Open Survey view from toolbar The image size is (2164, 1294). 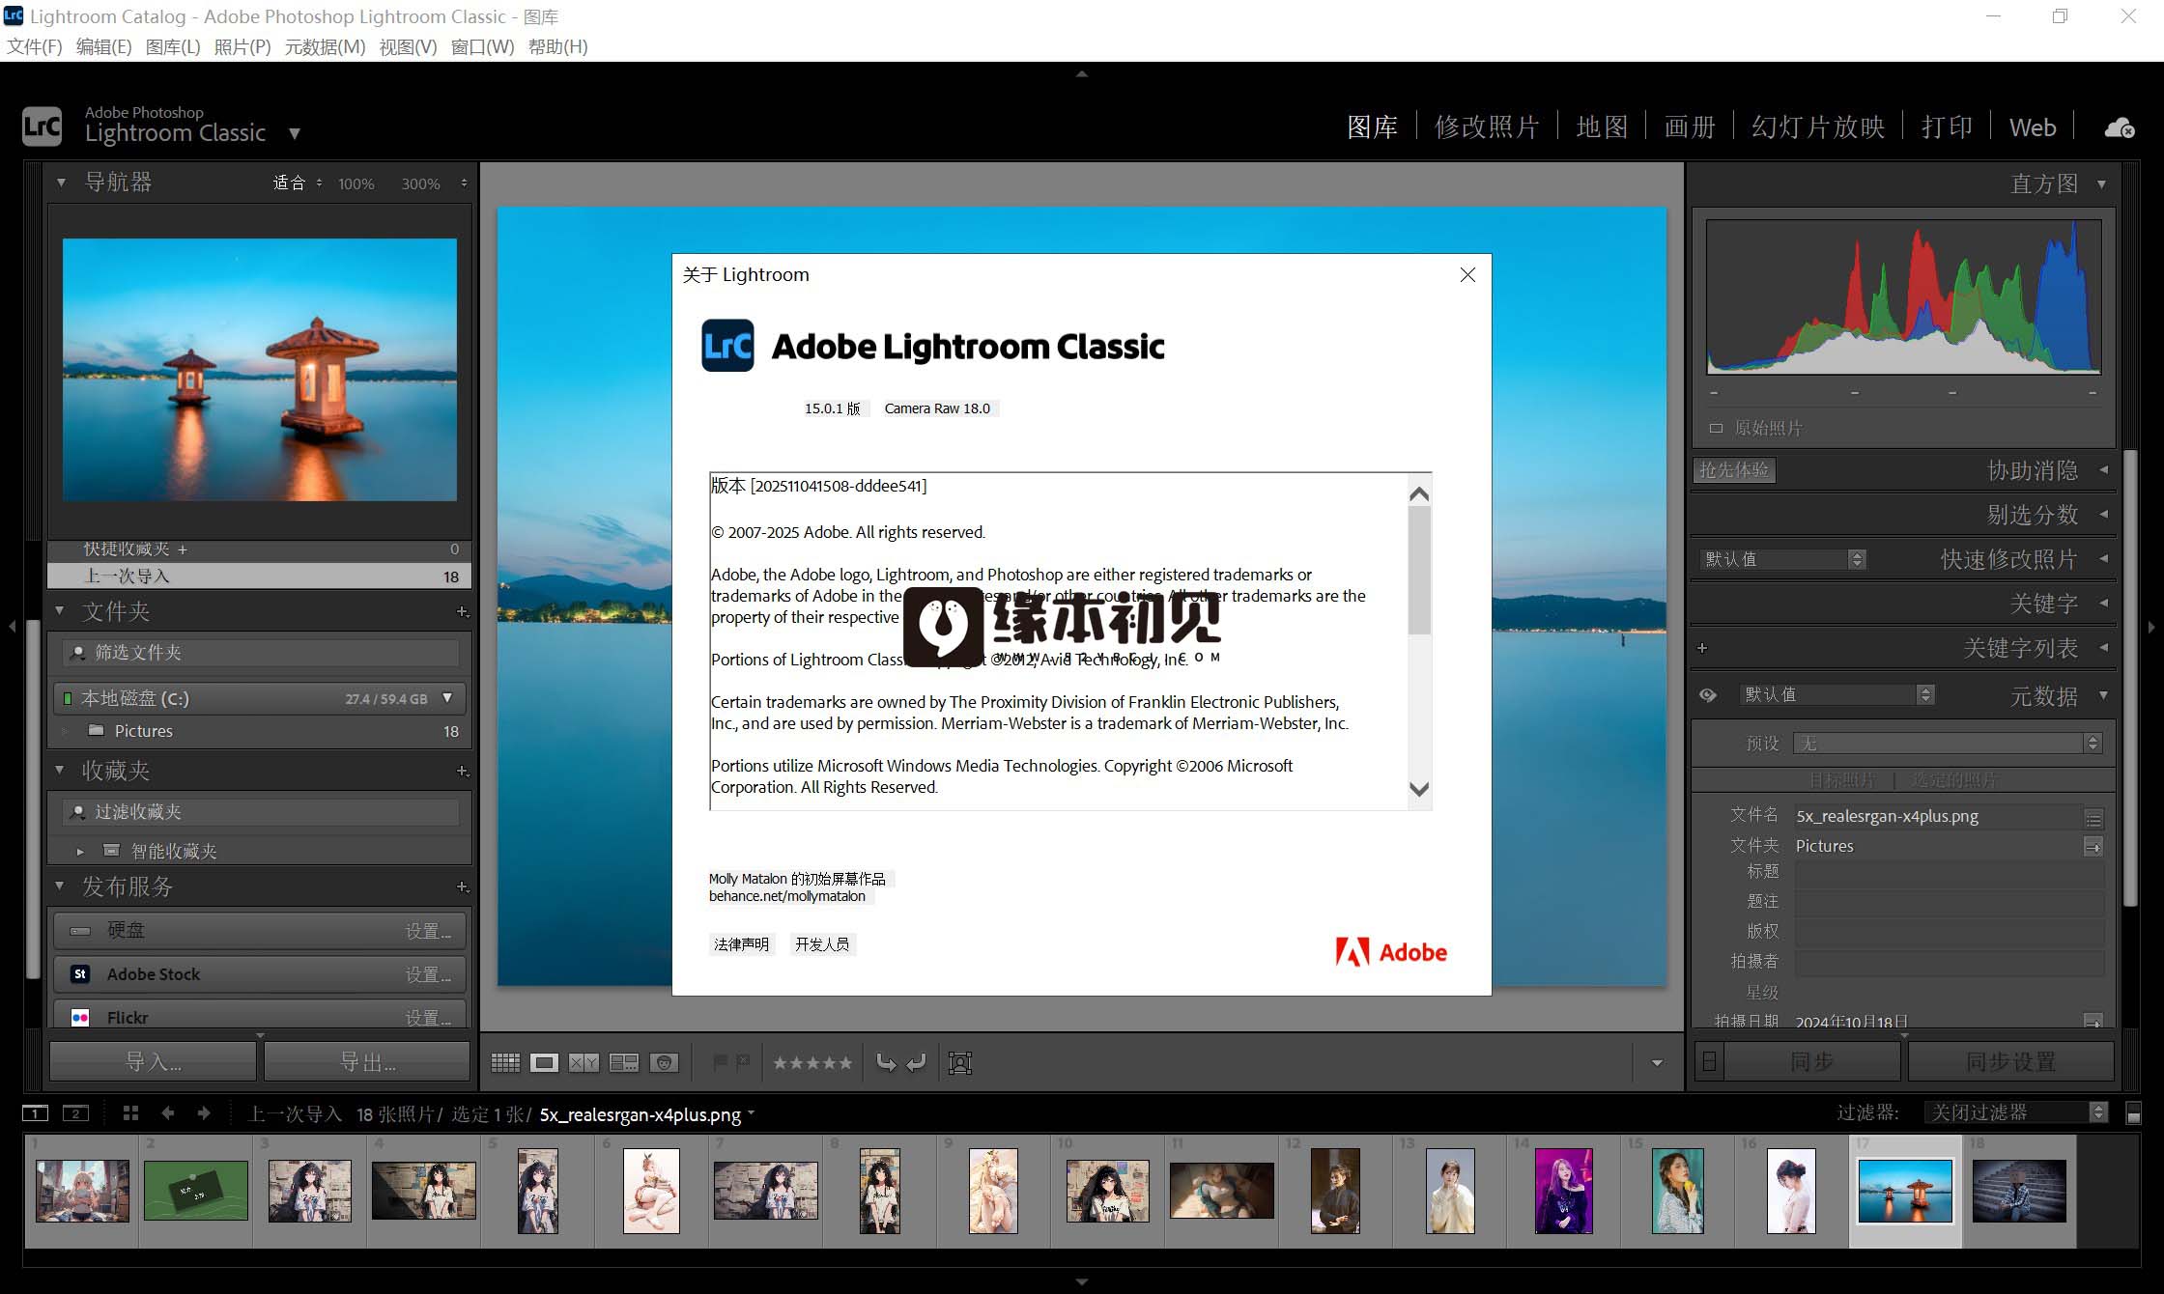tap(624, 1063)
